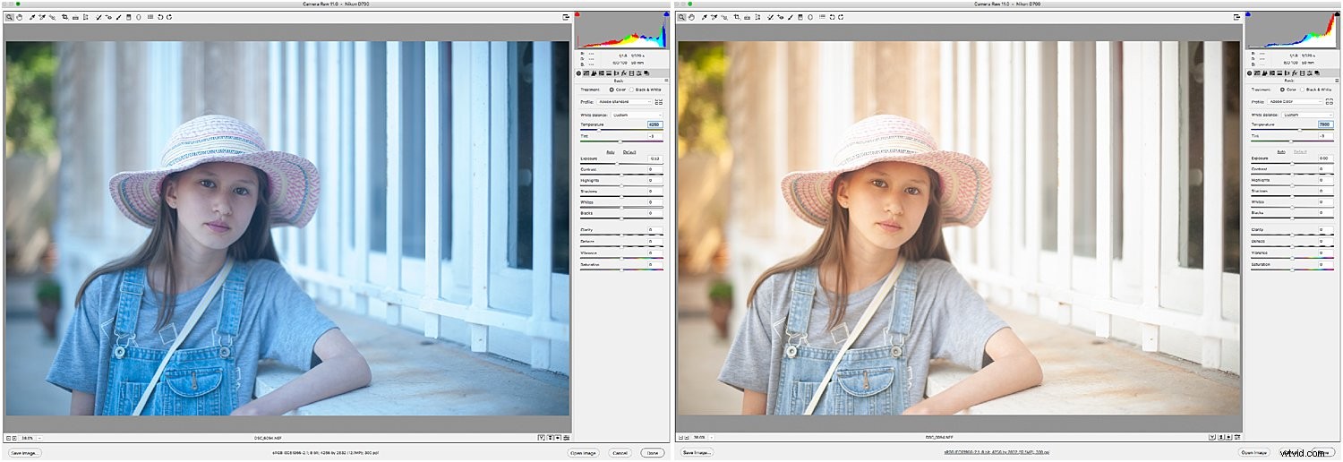Select the Graduated Filter in left window

pyautogui.click(x=128, y=17)
